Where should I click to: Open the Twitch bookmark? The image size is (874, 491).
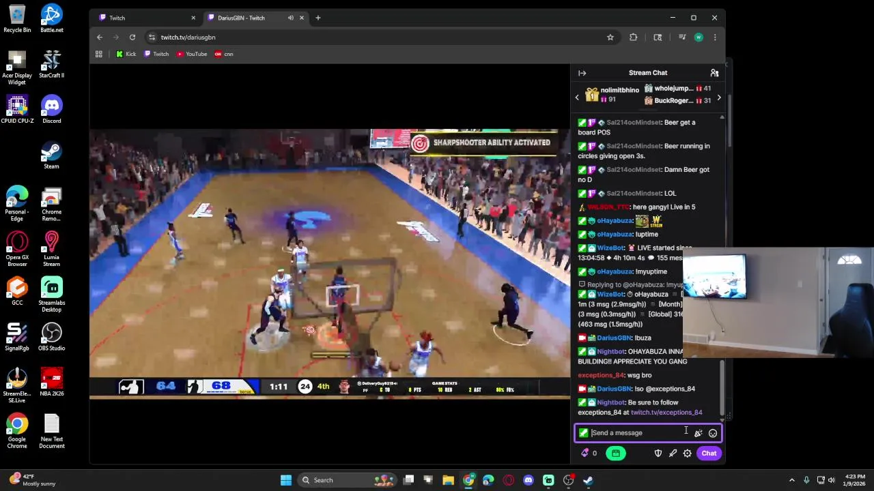(x=156, y=54)
